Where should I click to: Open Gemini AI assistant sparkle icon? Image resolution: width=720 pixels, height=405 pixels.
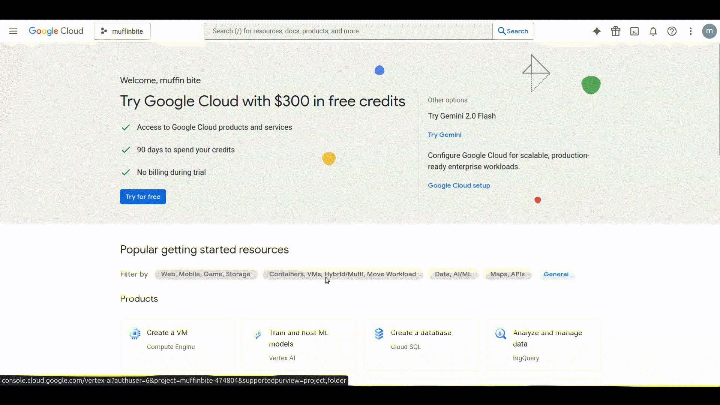click(x=597, y=31)
